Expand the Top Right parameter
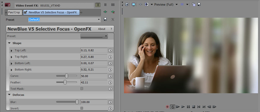The image size is (260, 112). point(12,57)
